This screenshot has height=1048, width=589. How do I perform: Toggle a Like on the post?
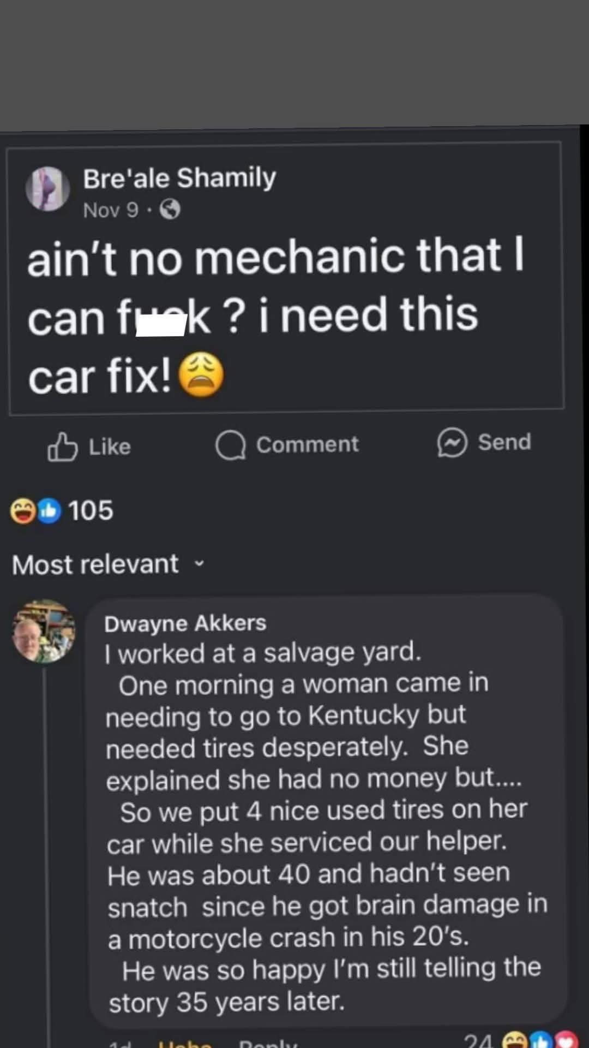point(89,446)
